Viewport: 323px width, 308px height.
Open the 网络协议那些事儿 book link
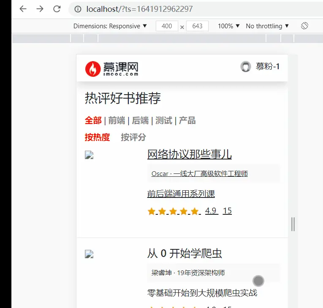click(x=190, y=154)
